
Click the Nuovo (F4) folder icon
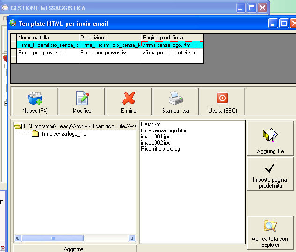pyautogui.click(x=35, y=98)
